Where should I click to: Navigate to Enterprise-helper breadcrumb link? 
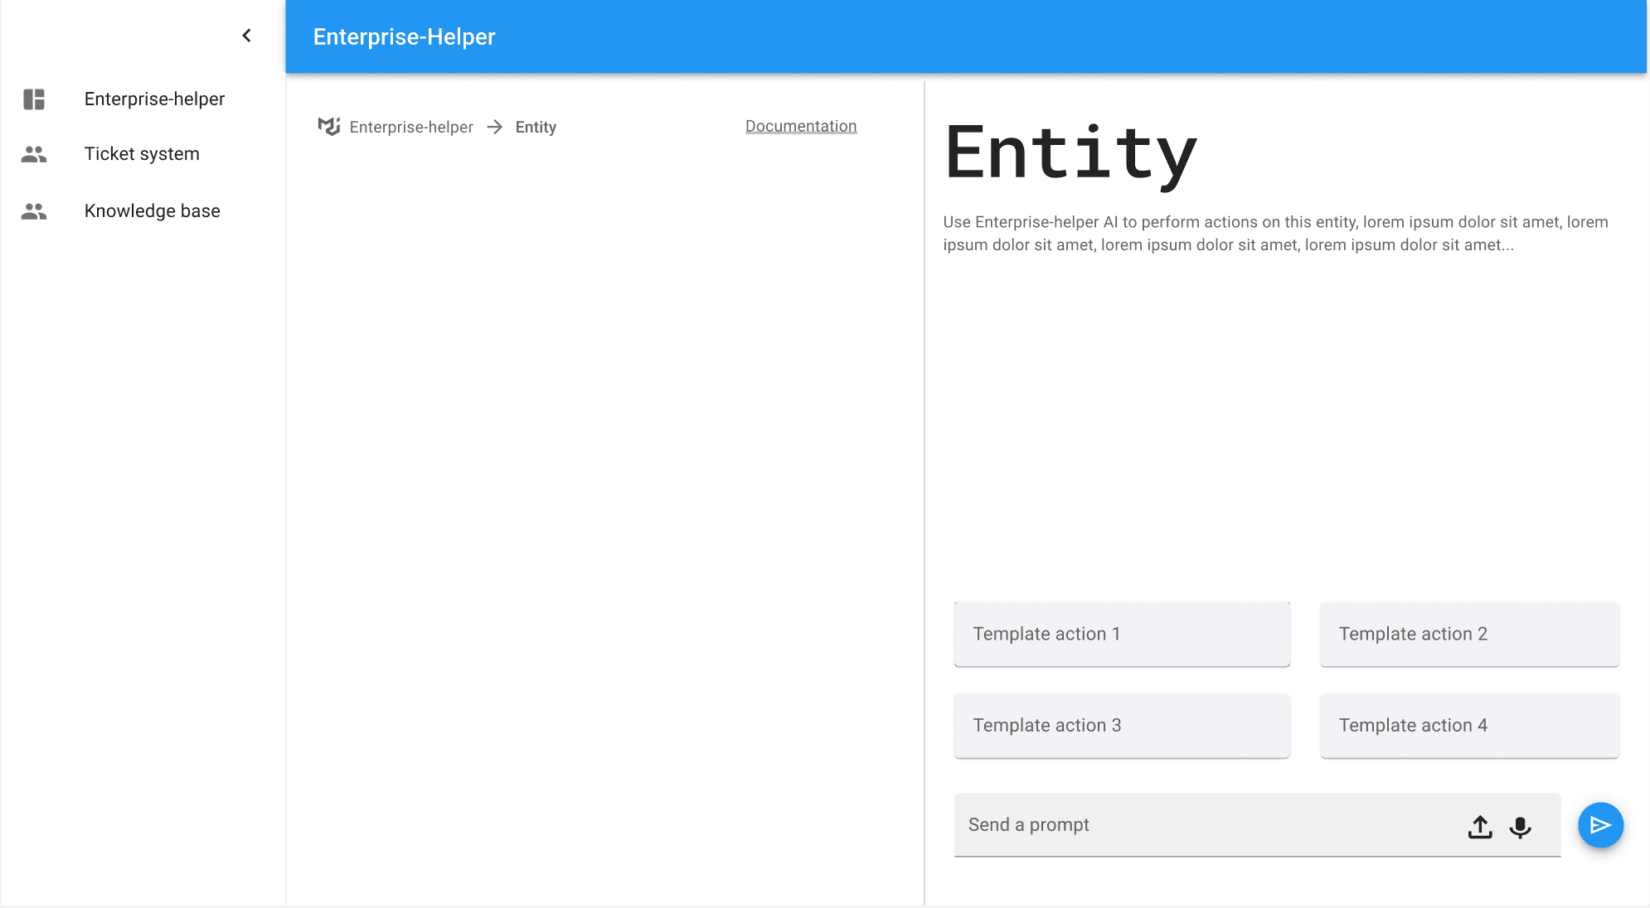[411, 127]
